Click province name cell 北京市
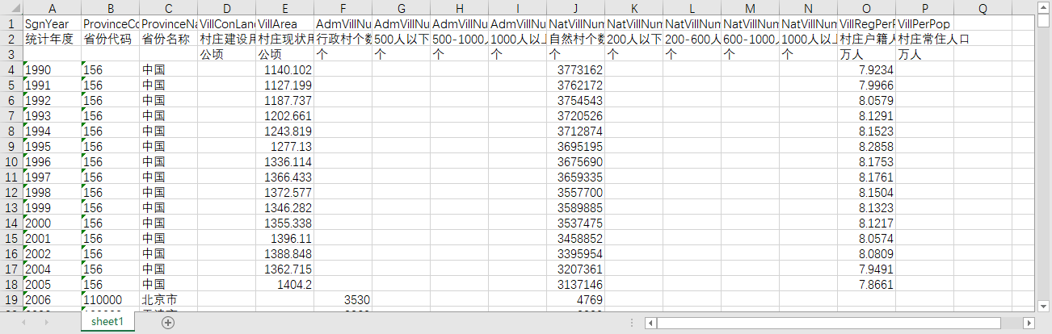Image resolution: width=1052 pixels, height=334 pixels. [x=168, y=299]
